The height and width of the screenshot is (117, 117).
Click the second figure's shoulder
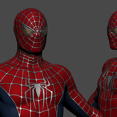tap(107, 64)
